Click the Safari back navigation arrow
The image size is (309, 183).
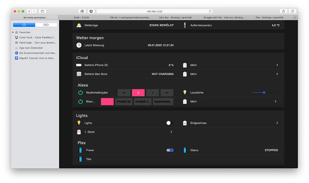[x=29, y=11]
